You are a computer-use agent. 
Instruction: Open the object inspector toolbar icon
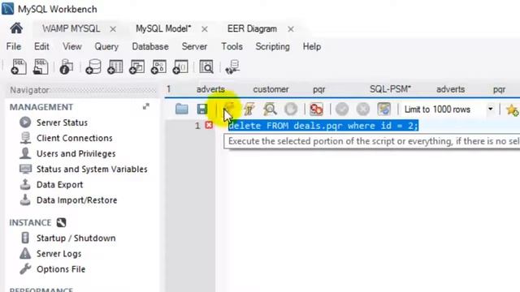click(x=67, y=67)
